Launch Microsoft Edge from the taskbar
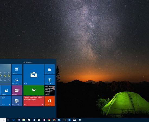 point(14,120)
